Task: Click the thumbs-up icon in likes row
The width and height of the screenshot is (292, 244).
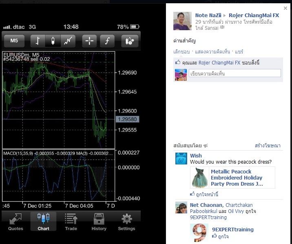Action: [x=178, y=62]
